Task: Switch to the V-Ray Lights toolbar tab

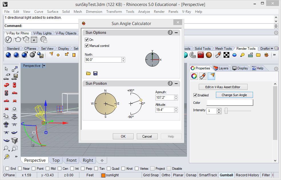Action: tap(42, 33)
